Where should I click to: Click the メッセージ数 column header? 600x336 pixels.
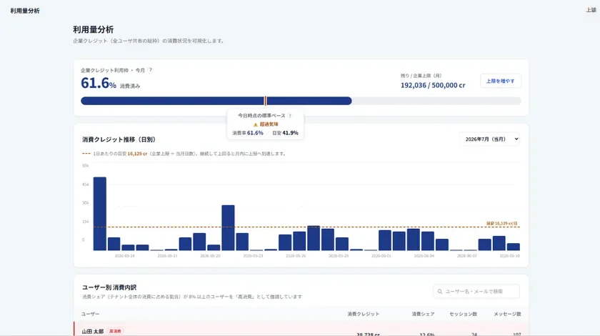(x=507, y=314)
